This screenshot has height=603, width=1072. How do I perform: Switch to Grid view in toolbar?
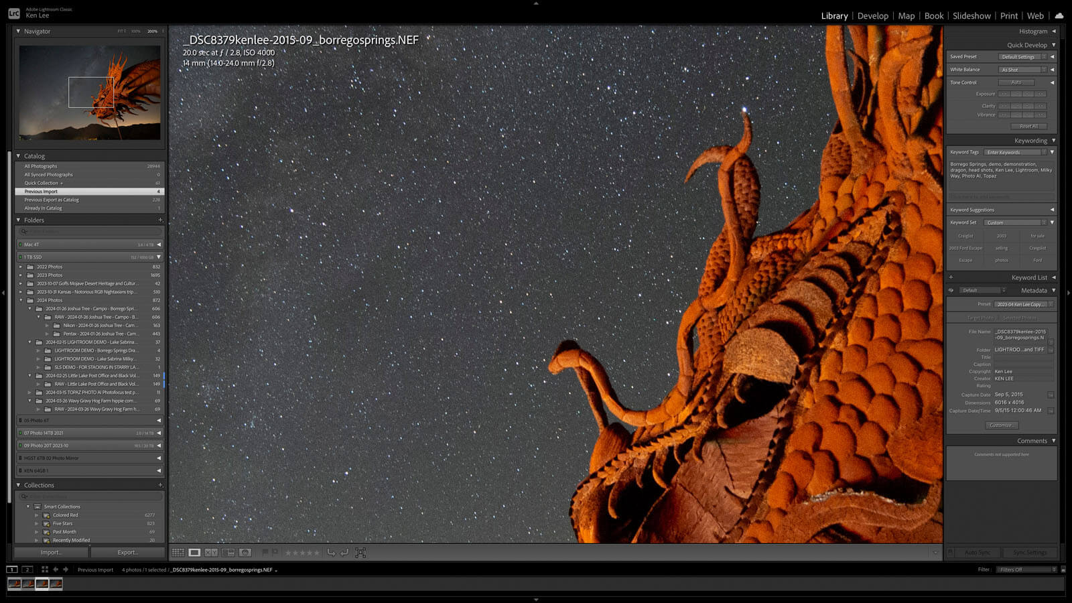tap(178, 553)
